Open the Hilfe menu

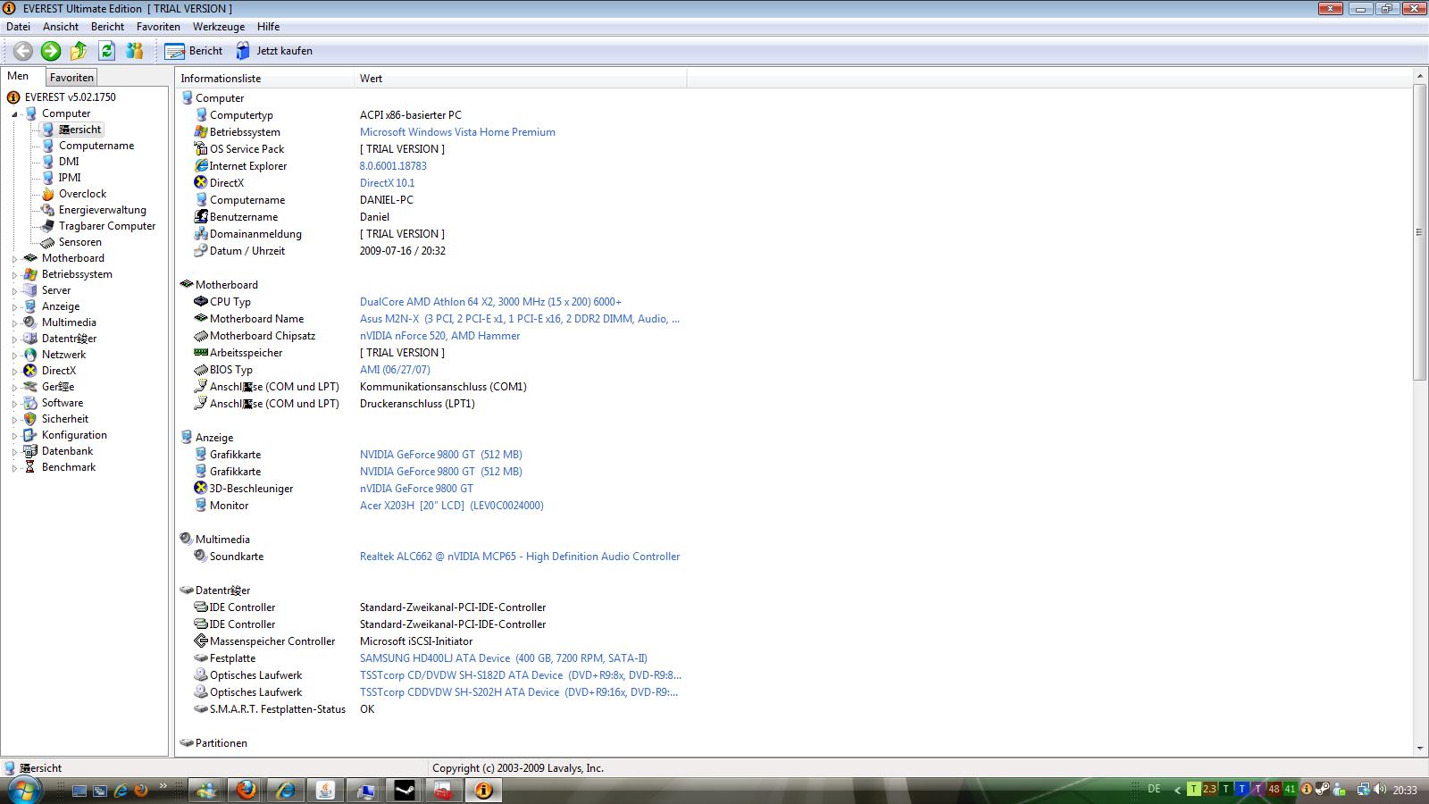268,27
